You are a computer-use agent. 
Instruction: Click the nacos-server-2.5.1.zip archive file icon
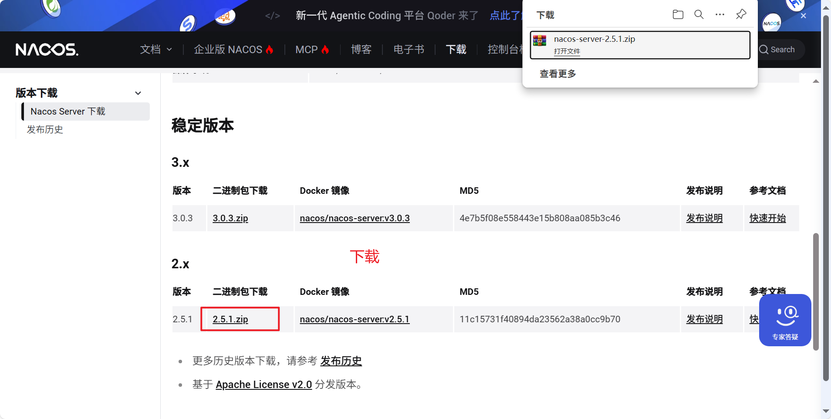(540, 41)
